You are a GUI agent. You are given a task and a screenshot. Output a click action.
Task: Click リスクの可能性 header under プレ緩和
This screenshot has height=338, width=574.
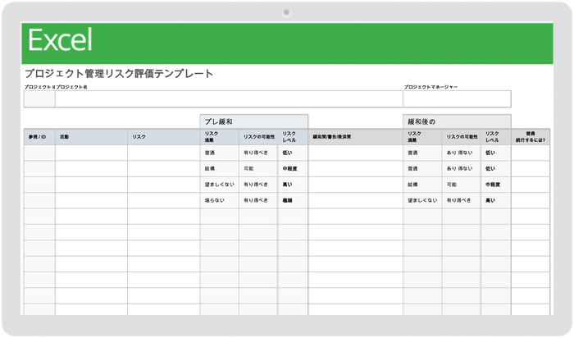point(258,137)
